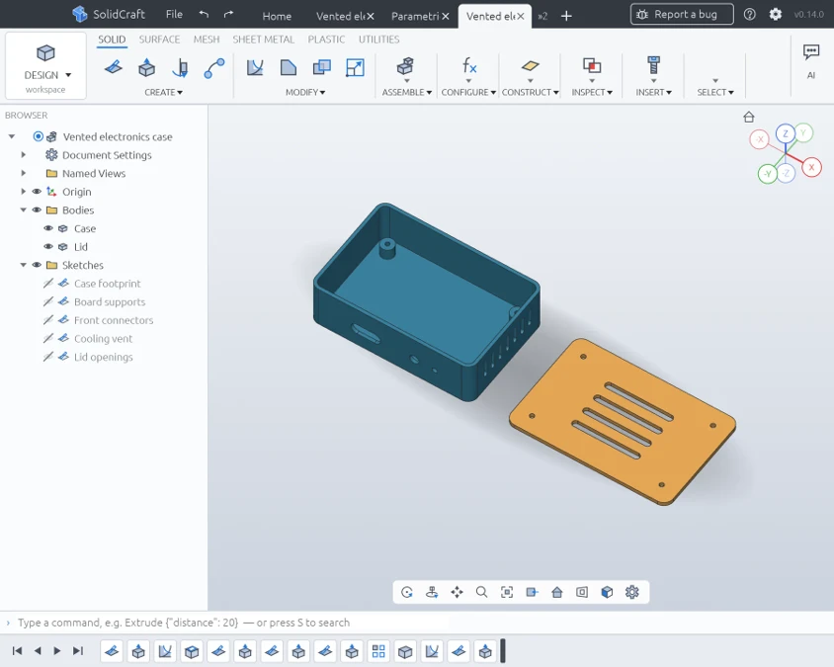This screenshot has width=834, height=667.
Task: Show the Case footprint sketch
Action: 48,284
